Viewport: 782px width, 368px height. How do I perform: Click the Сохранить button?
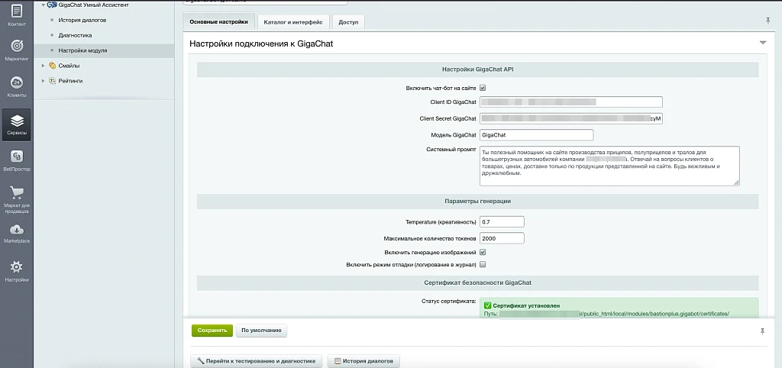point(212,330)
